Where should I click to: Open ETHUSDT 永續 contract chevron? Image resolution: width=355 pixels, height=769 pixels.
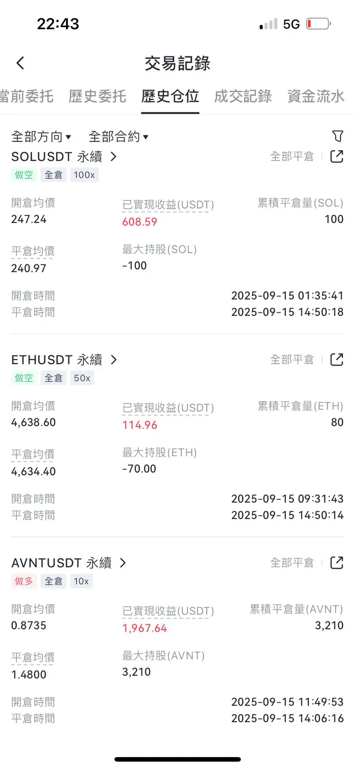pyautogui.click(x=114, y=360)
